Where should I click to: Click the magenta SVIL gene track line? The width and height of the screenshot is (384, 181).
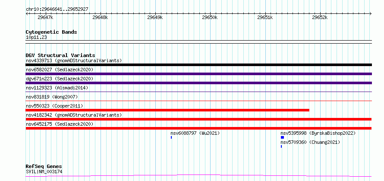[198, 175]
